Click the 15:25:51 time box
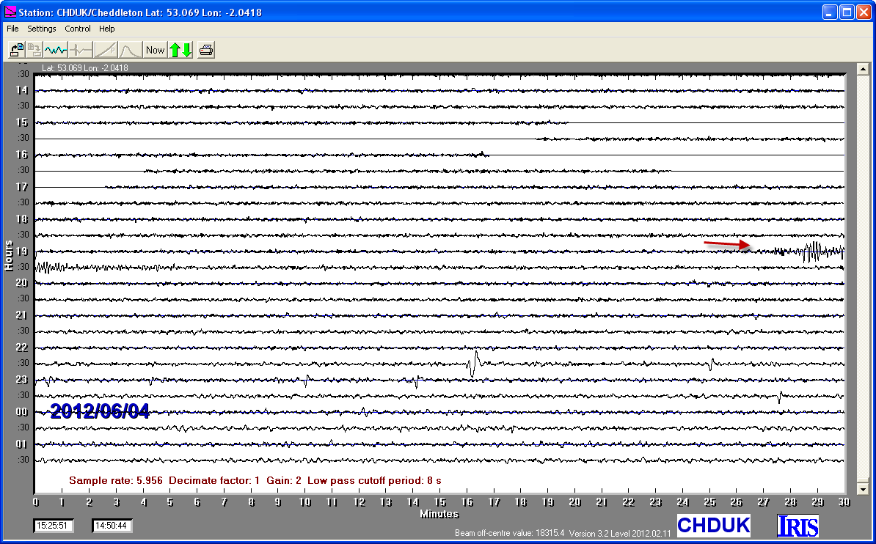Viewport: 876px width, 544px height. [x=53, y=526]
